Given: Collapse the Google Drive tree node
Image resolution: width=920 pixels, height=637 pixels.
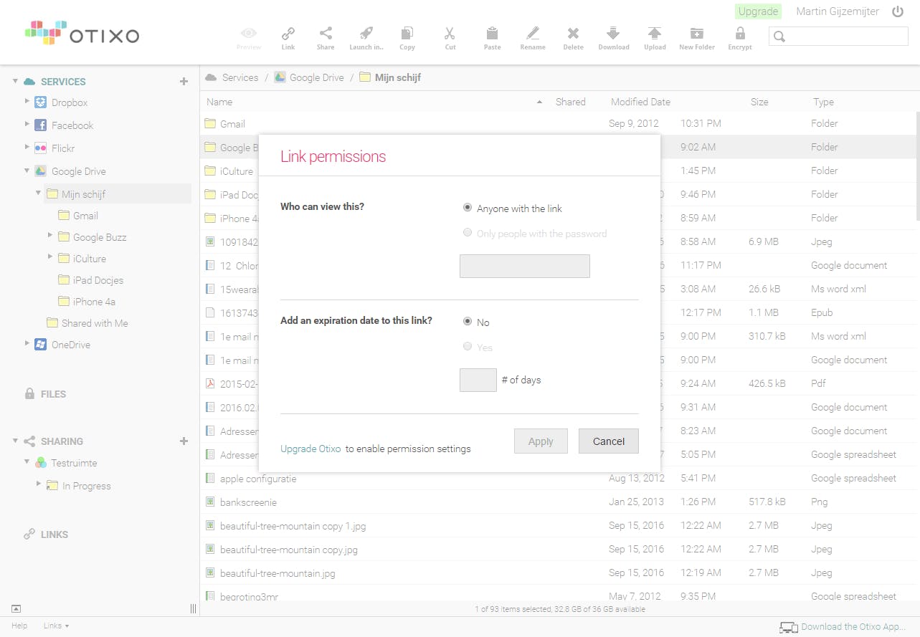Looking at the screenshot, I should coord(27,171).
